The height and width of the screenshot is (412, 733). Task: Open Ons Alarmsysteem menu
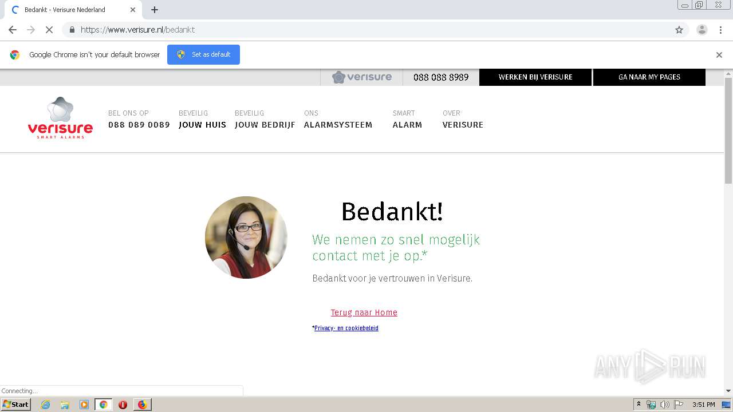click(x=338, y=119)
